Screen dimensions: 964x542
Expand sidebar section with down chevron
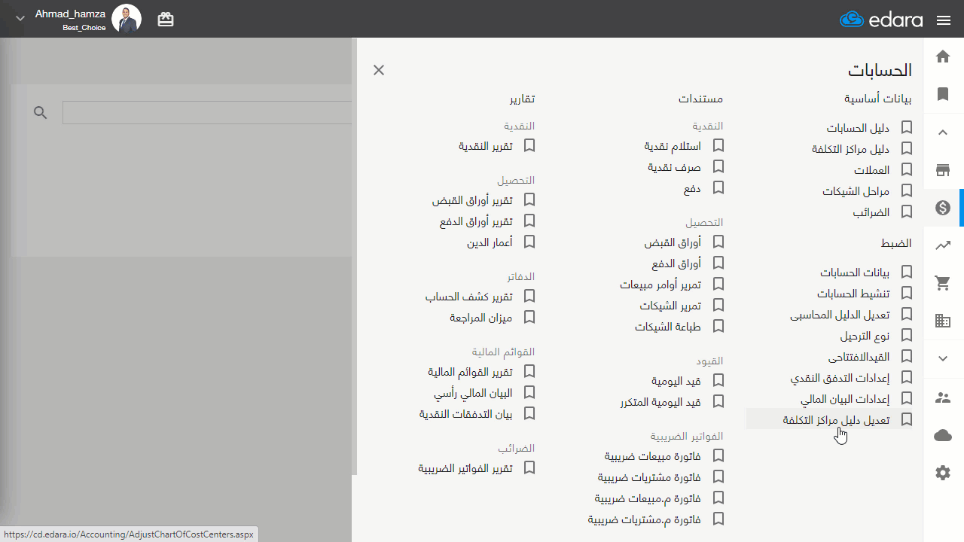943,359
